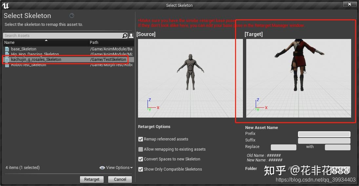Click '4 items (1 selected)' status text
Viewport: 359px width, 186px height.
(22, 168)
